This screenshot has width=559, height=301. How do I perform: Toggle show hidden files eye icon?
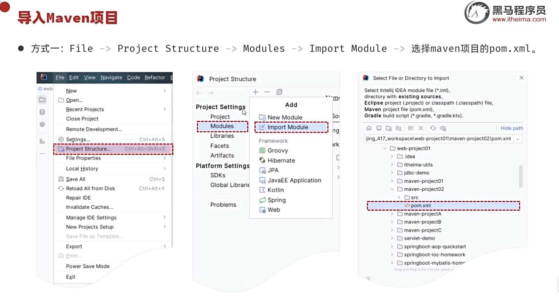tap(443, 128)
